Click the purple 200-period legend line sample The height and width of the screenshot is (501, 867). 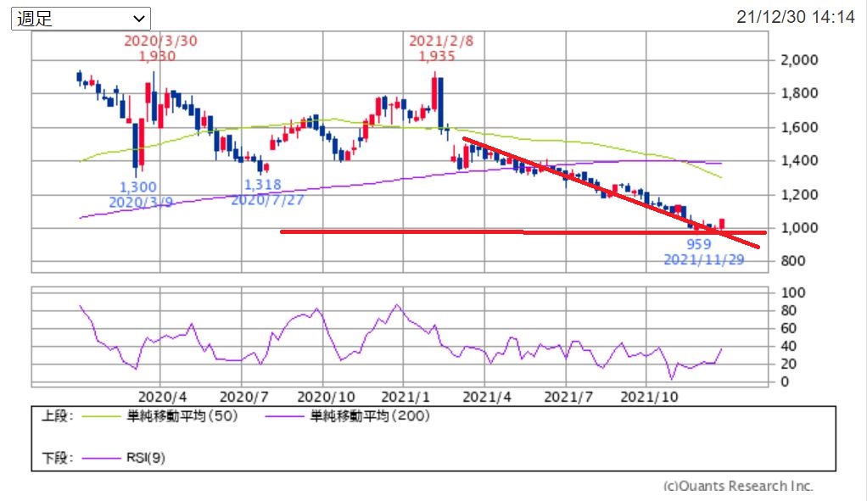click(284, 416)
